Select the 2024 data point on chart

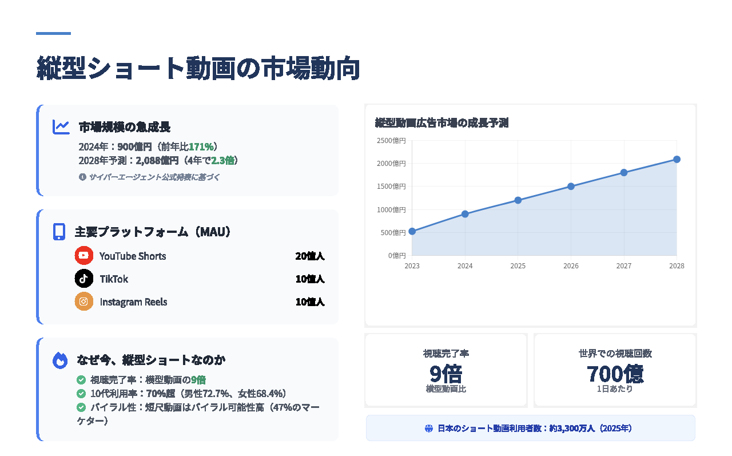coord(465,214)
